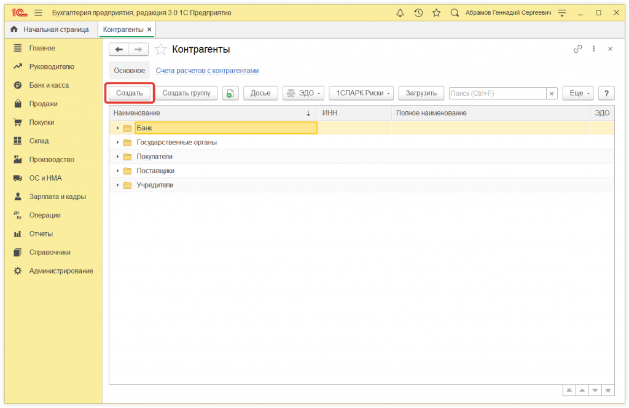The image size is (629, 408).
Task: Click into the Поиск search field
Action: coord(497,93)
